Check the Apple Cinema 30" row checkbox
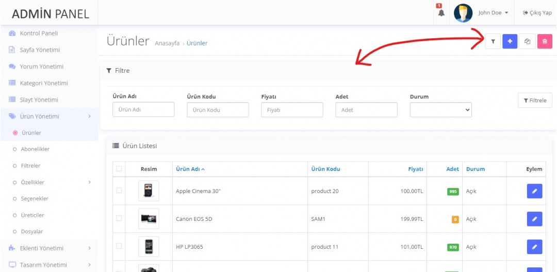The width and height of the screenshot is (557, 272). pos(119,190)
